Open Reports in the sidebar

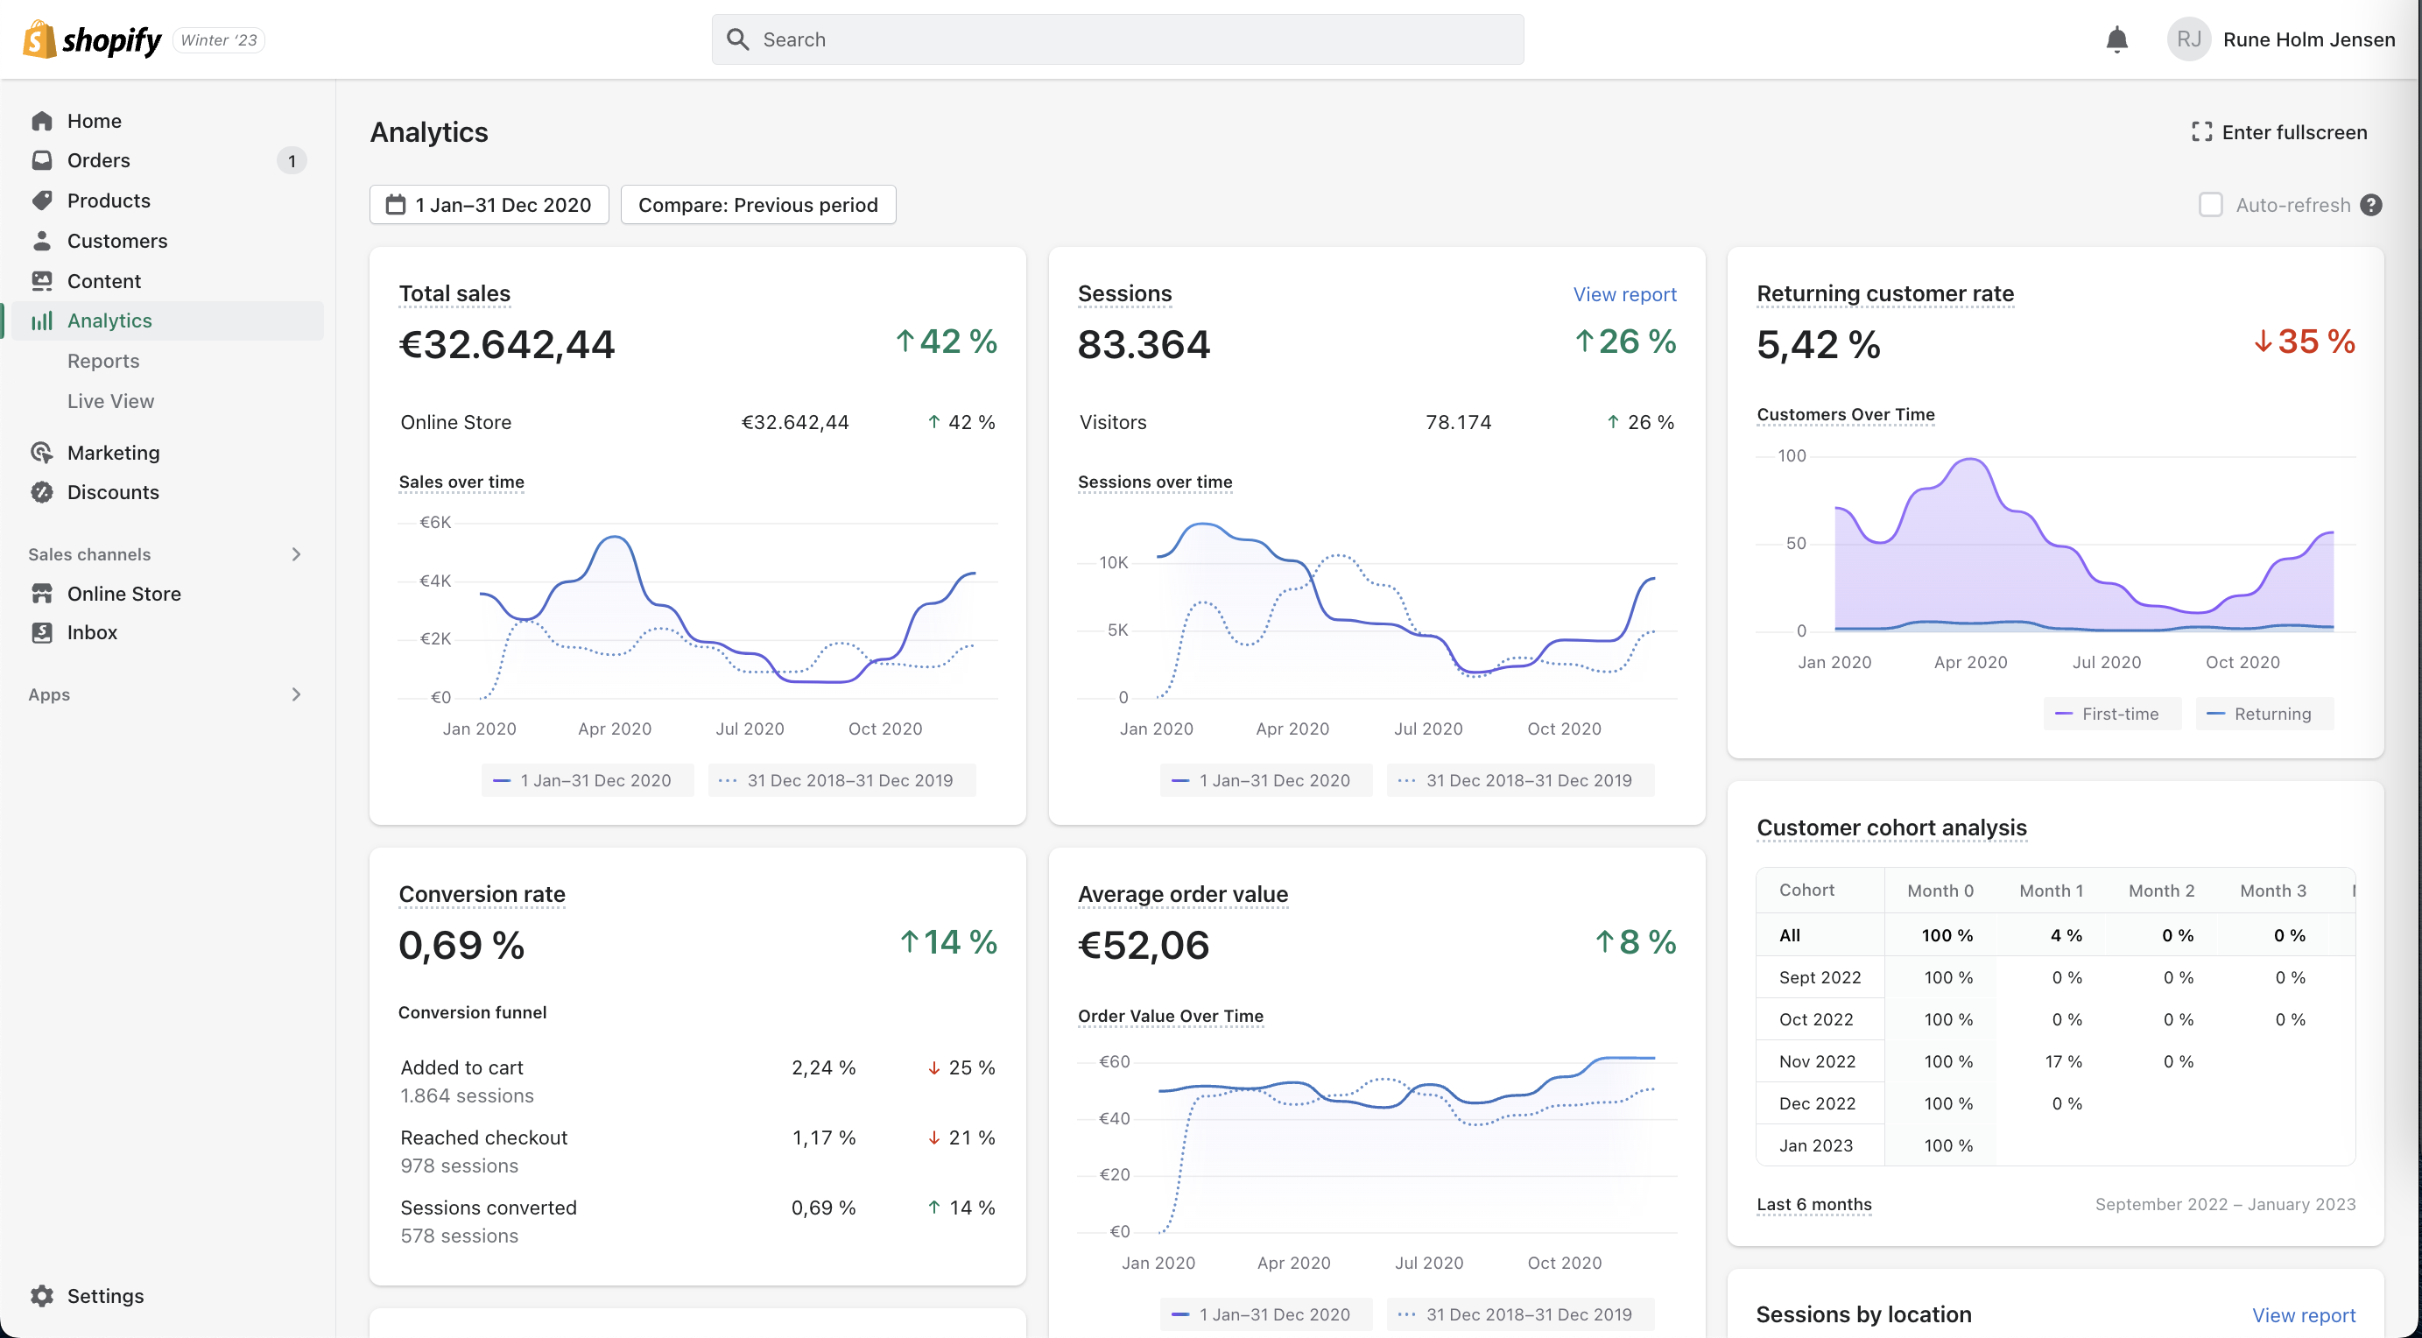click(103, 361)
